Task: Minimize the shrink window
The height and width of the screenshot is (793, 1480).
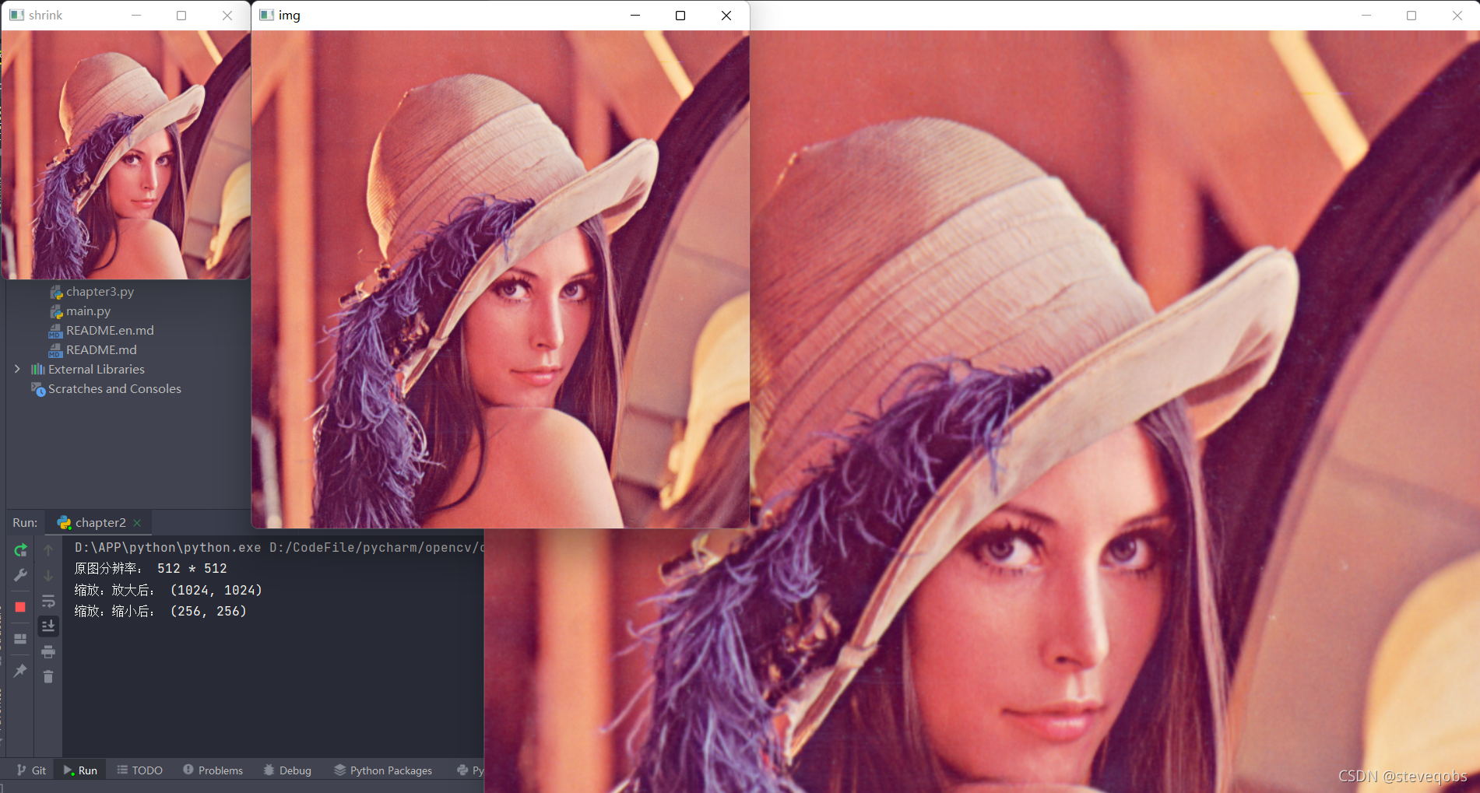Action: (136, 15)
